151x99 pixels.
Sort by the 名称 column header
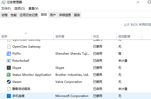point(27,36)
